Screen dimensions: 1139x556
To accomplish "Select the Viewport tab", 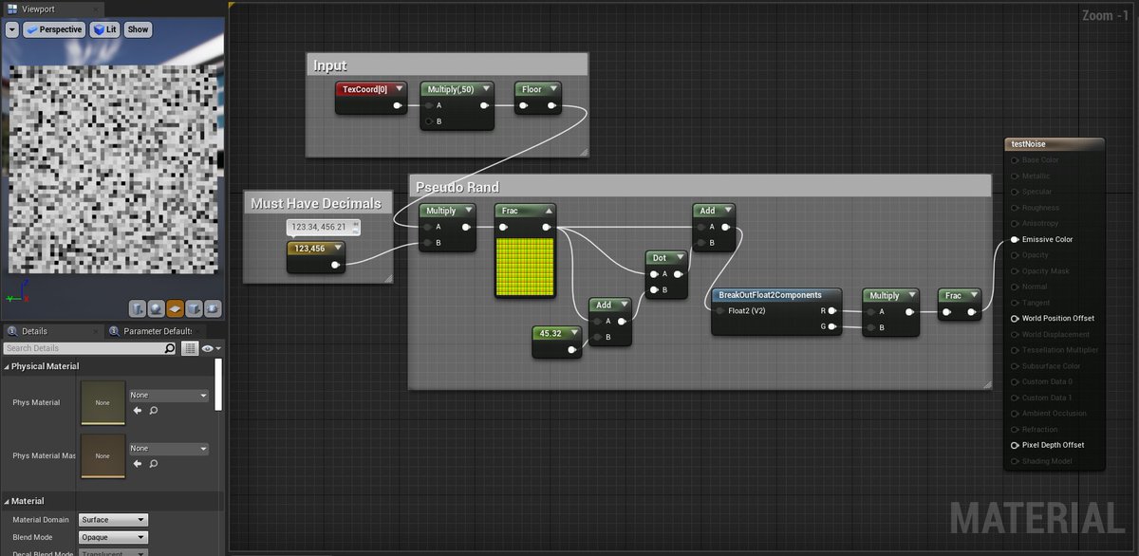I will pyautogui.click(x=38, y=9).
